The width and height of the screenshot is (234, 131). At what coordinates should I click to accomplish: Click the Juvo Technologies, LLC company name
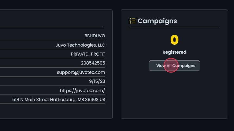80,45
